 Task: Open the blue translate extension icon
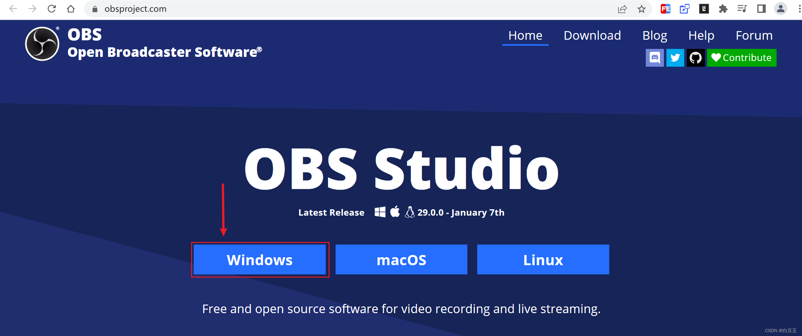685,9
